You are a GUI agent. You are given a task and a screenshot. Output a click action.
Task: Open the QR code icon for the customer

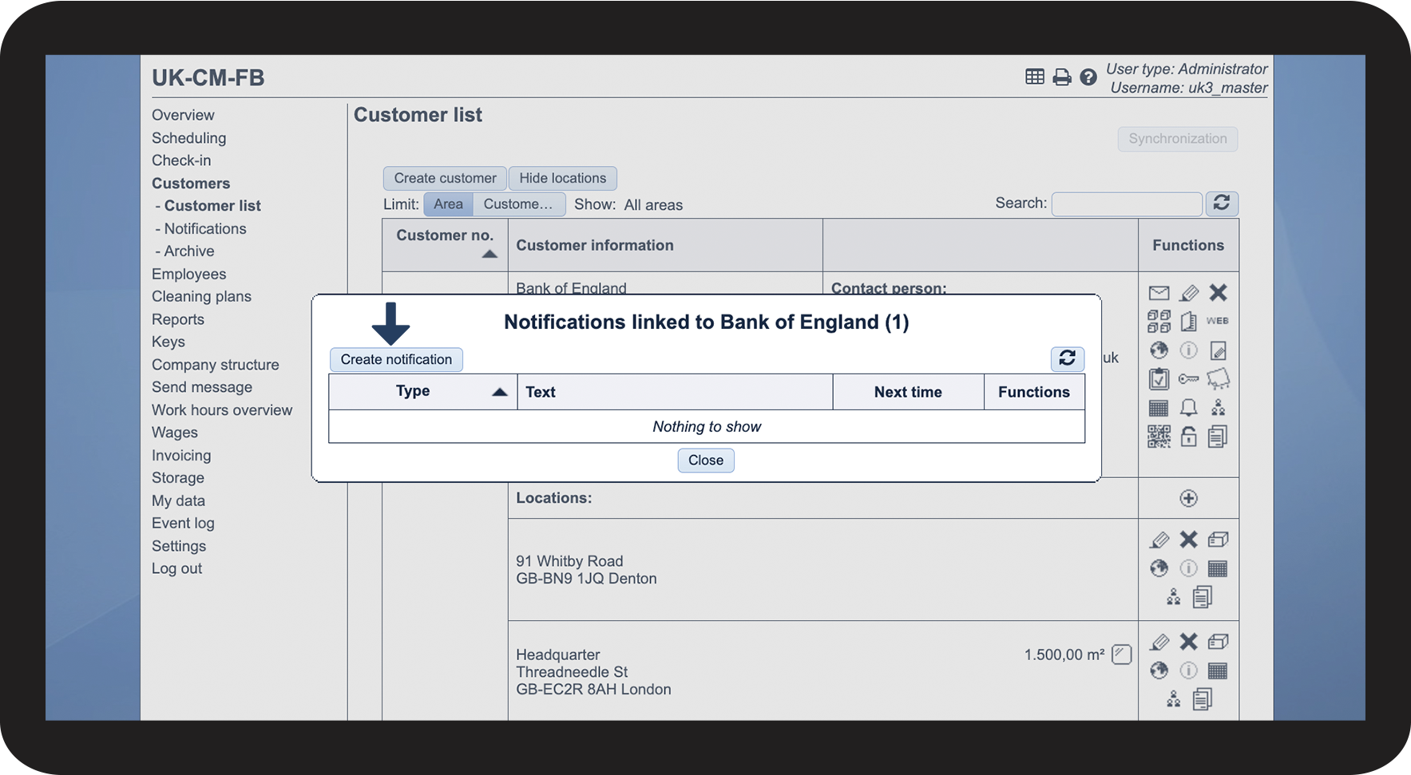1159,437
